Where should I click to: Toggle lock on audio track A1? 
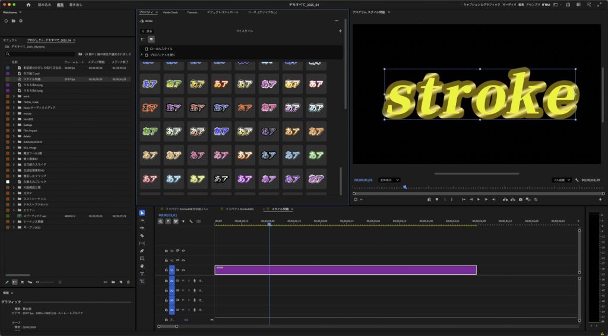pyautogui.click(x=166, y=281)
